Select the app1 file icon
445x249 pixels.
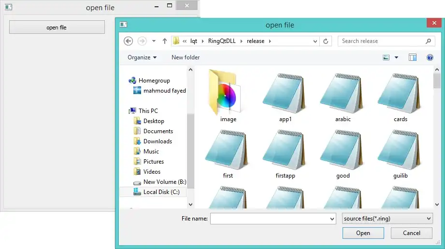[285, 94]
